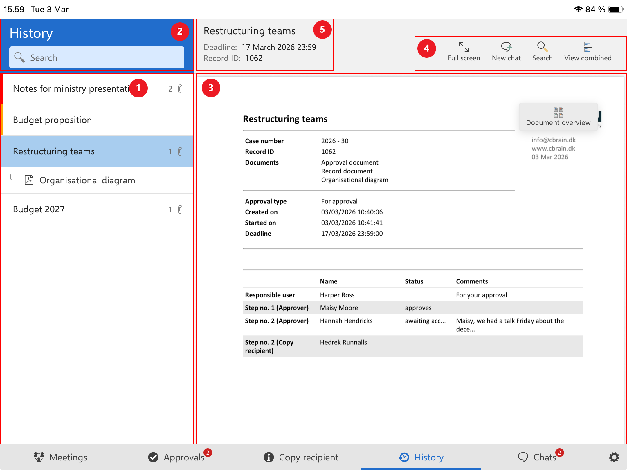627x470 pixels.
Task: Click the Copy recipient info icon
Action: click(x=269, y=457)
